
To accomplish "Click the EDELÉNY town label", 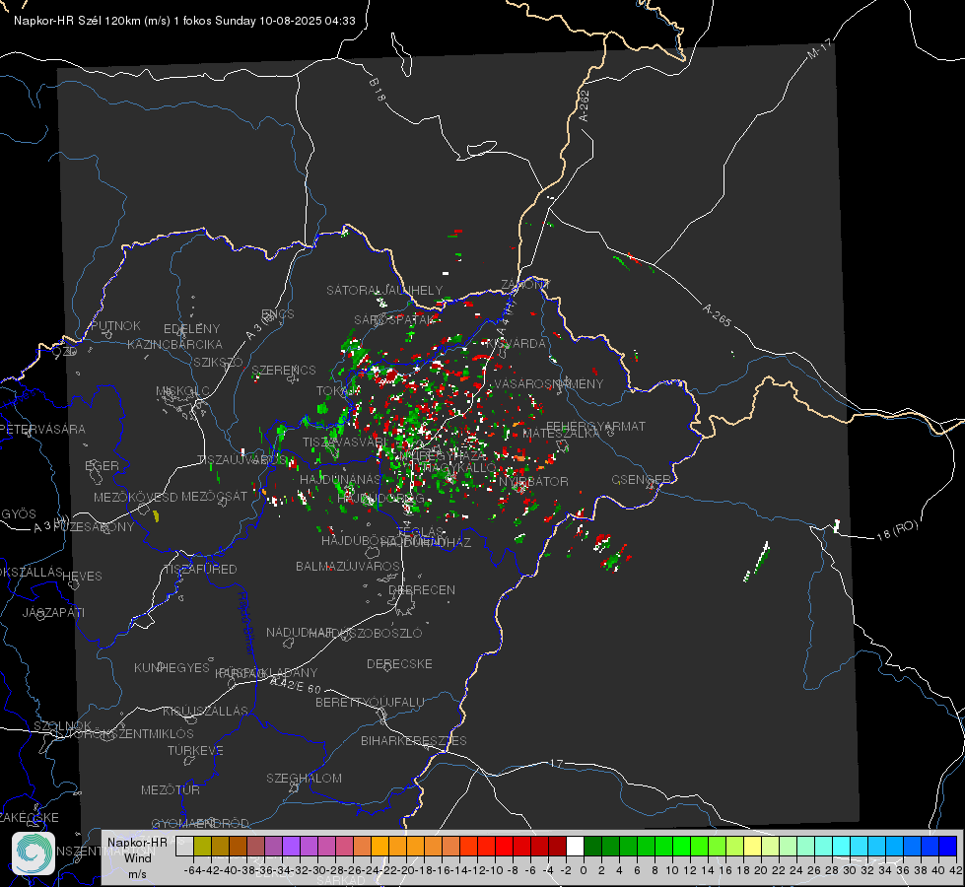I will [x=191, y=329].
